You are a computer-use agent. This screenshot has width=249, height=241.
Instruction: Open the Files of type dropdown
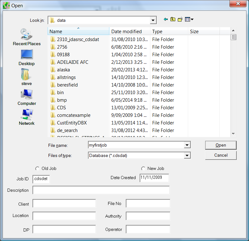click(x=187, y=155)
